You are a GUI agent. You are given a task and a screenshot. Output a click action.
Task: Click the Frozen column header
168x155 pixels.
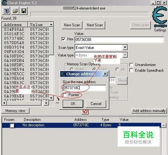point(9,120)
